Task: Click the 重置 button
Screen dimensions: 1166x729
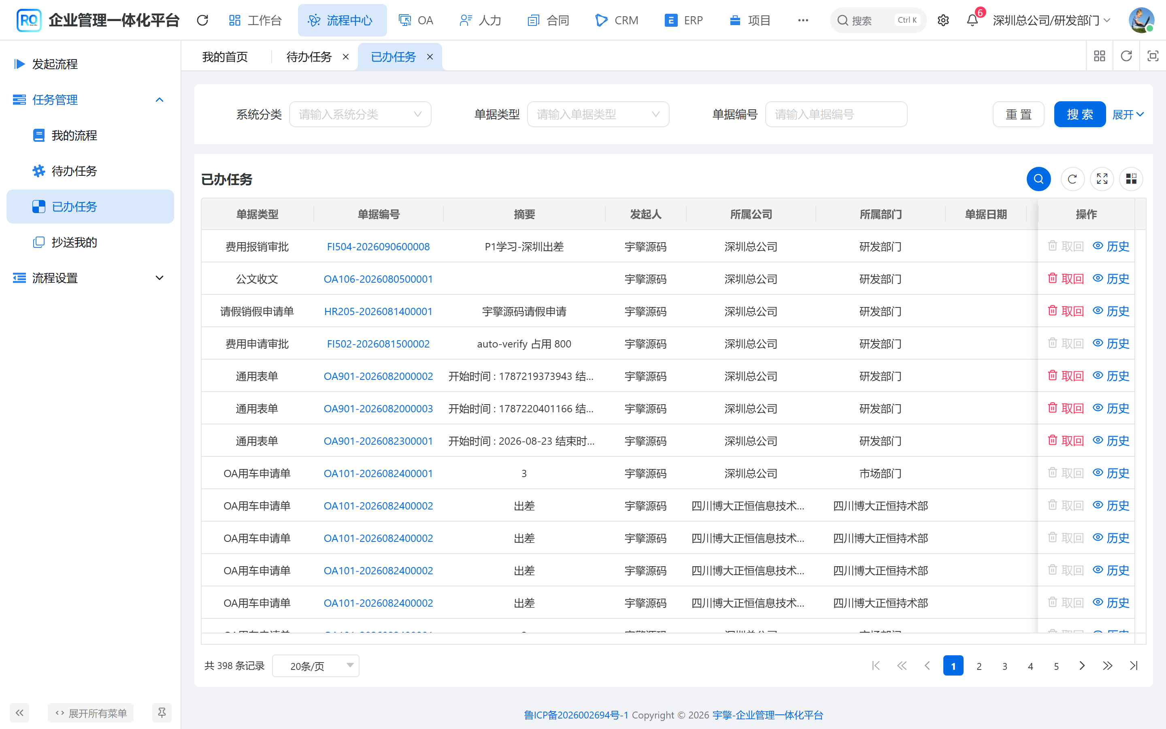Action: [x=1018, y=114]
